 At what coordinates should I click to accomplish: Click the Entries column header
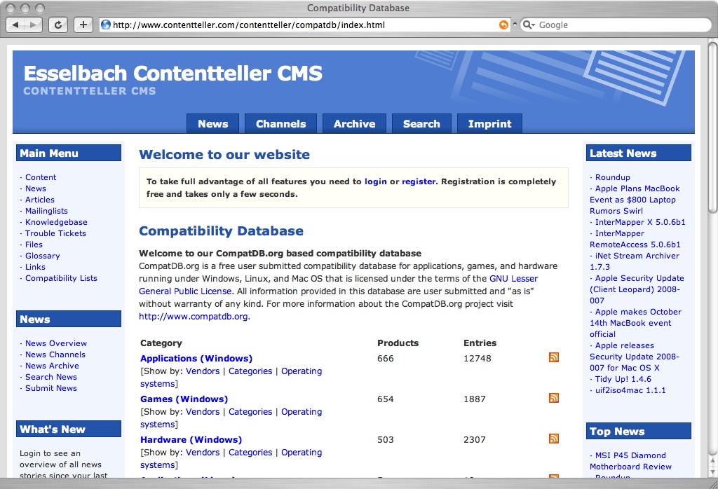point(480,343)
